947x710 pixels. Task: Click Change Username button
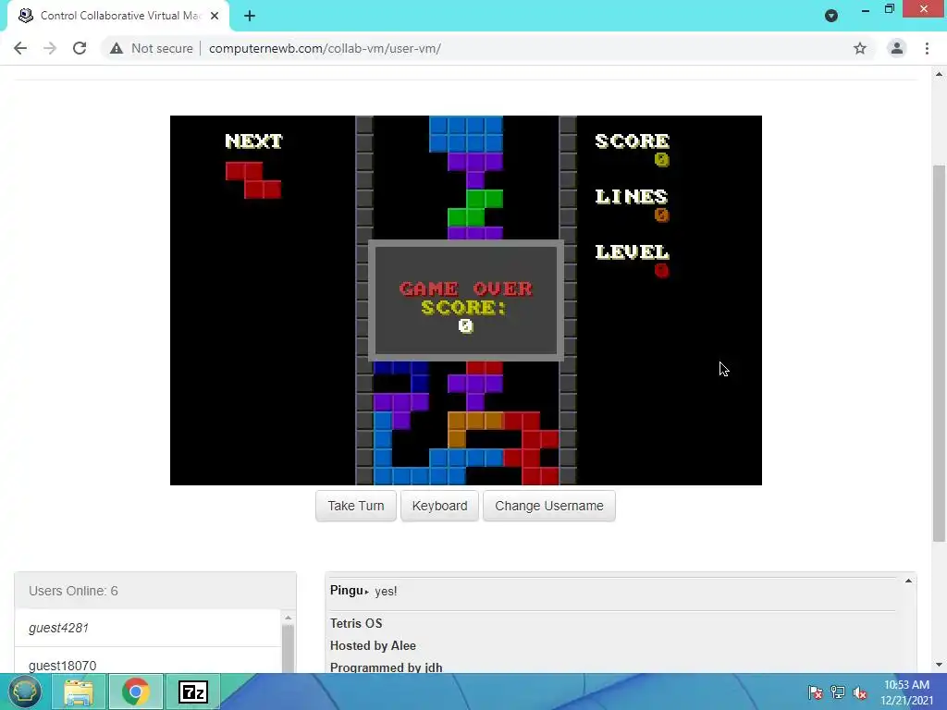549,506
